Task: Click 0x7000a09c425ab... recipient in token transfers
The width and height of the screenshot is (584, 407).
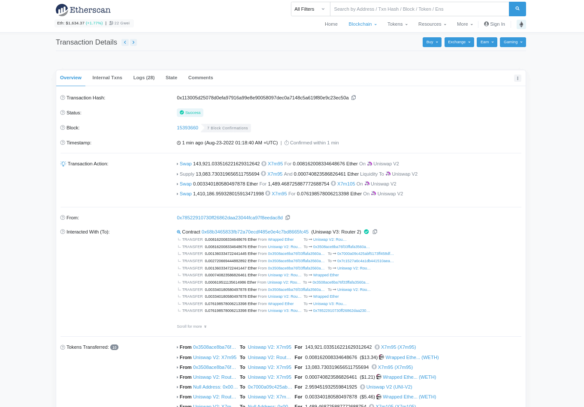Action: pos(269,387)
